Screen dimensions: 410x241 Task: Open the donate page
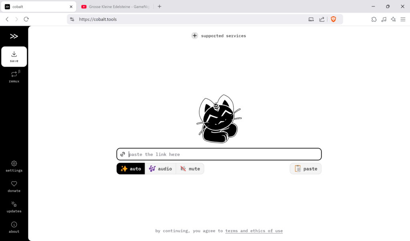point(14,187)
